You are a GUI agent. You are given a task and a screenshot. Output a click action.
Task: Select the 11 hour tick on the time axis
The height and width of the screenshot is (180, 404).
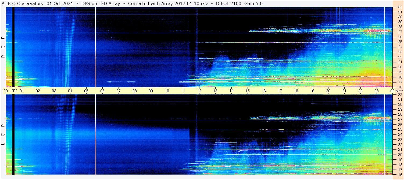[183, 91]
